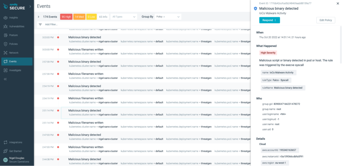This screenshot has width=342, height=166.
Task: Open the Posture section
Action: [17, 35]
